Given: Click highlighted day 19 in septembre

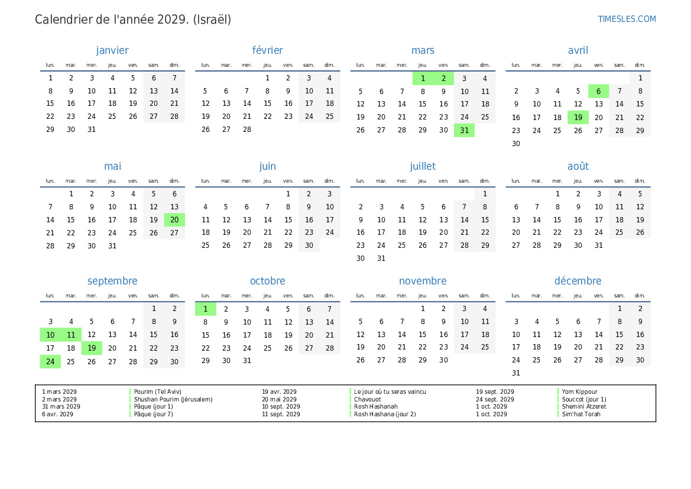Looking at the screenshot, I should pos(92,348).
